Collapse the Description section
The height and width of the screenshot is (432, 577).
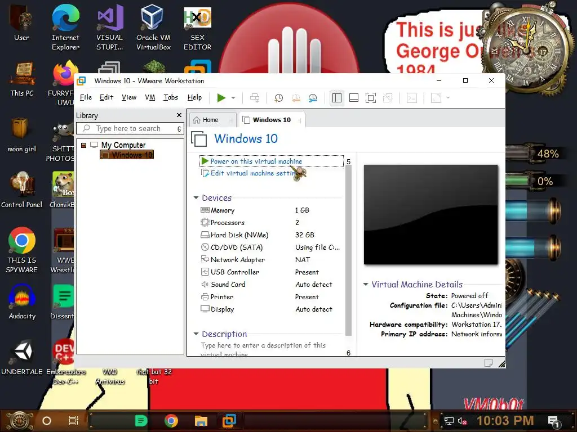coord(196,334)
